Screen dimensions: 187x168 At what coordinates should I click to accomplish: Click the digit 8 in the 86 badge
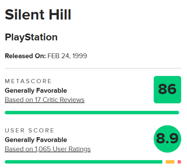[x=163, y=89]
